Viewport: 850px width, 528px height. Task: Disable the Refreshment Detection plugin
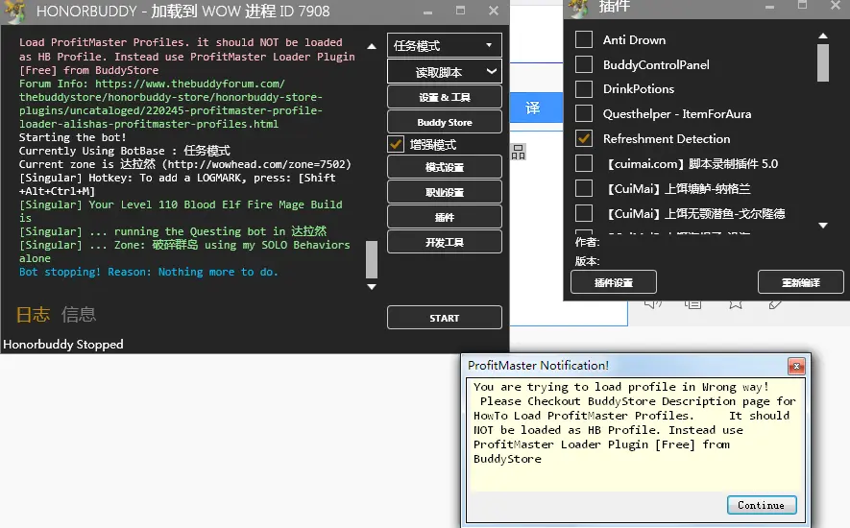pos(584,138)
